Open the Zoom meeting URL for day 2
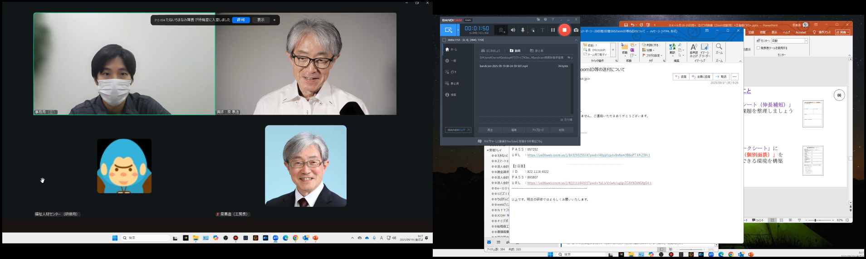Image resolution: width=866 pixels, height=259 pixels. (x=589, y=183)
